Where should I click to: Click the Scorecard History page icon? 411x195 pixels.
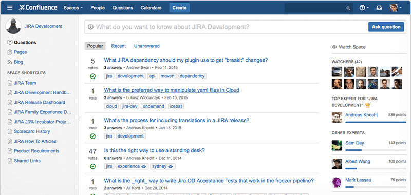10,132
